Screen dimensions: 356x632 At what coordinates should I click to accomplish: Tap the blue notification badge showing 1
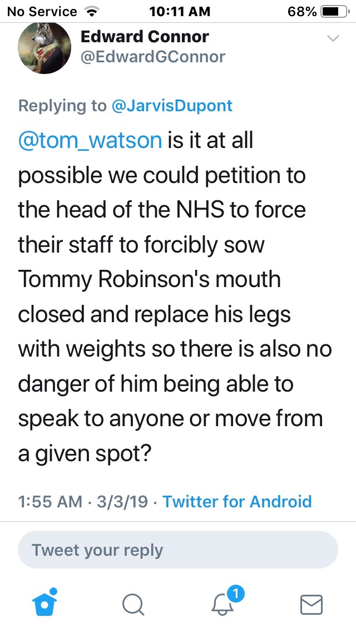tap(236, 594)
